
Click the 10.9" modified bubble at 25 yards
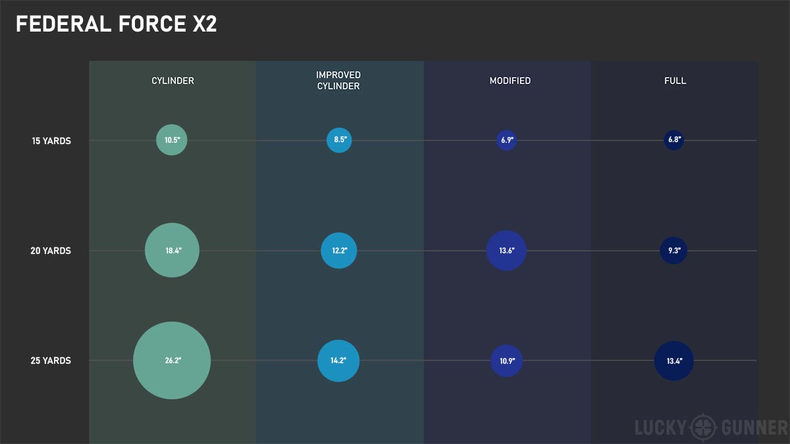point(506,360)
